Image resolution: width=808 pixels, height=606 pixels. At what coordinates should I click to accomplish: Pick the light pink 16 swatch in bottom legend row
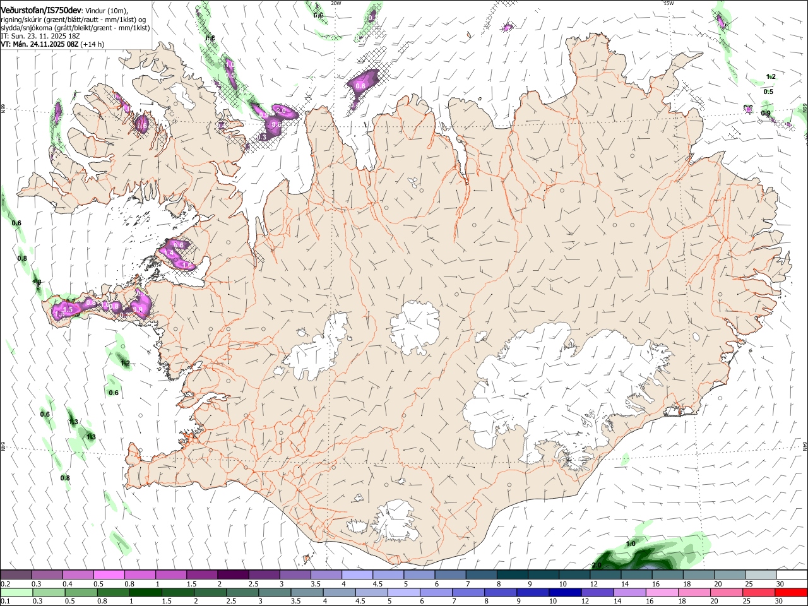coord(662,592)
